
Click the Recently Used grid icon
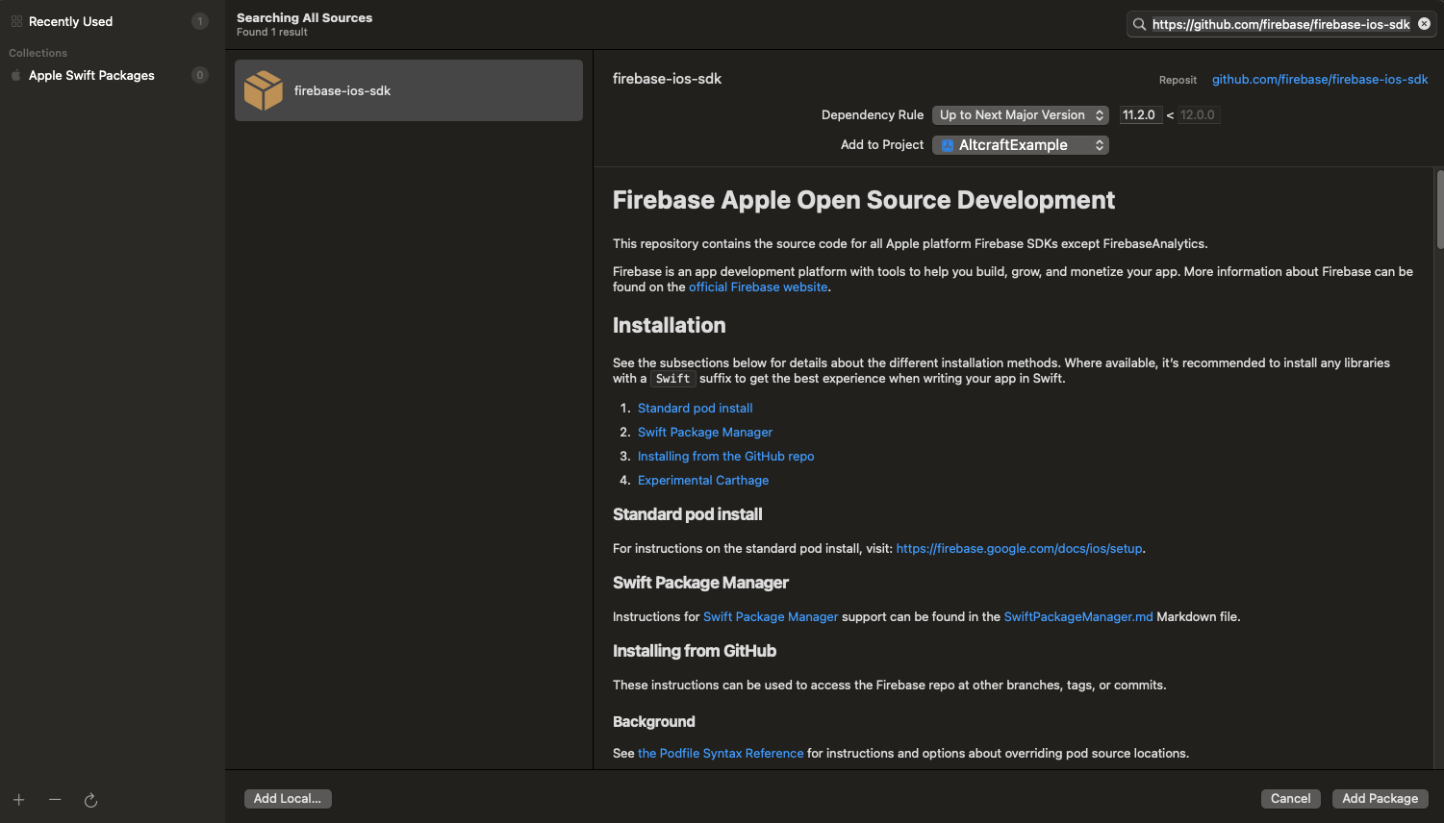(x=16, y=21)
